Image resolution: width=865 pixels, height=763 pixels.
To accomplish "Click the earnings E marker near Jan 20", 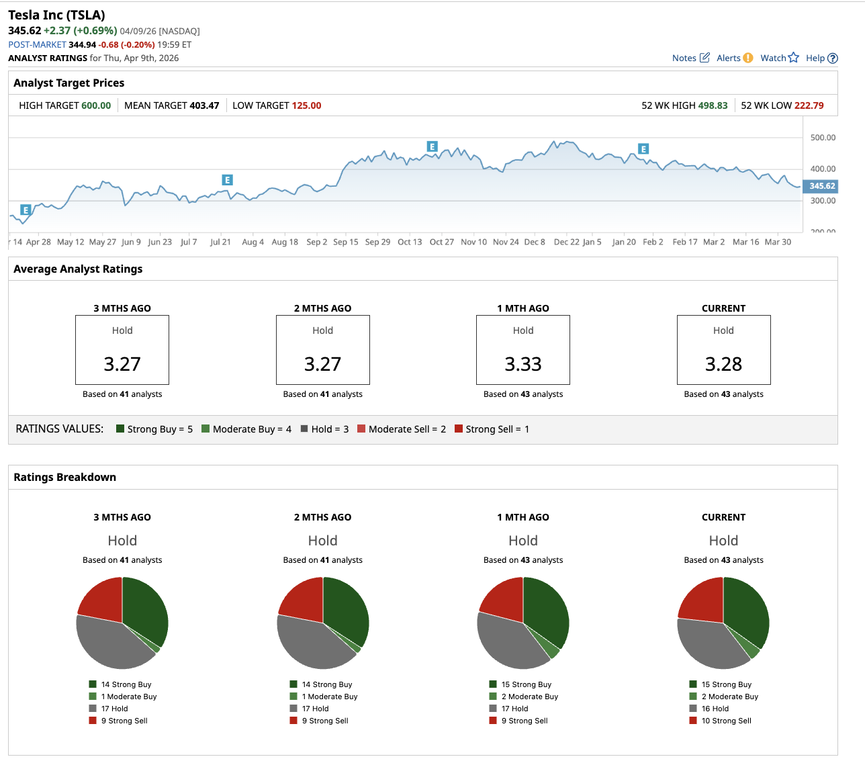I will 643,149.
